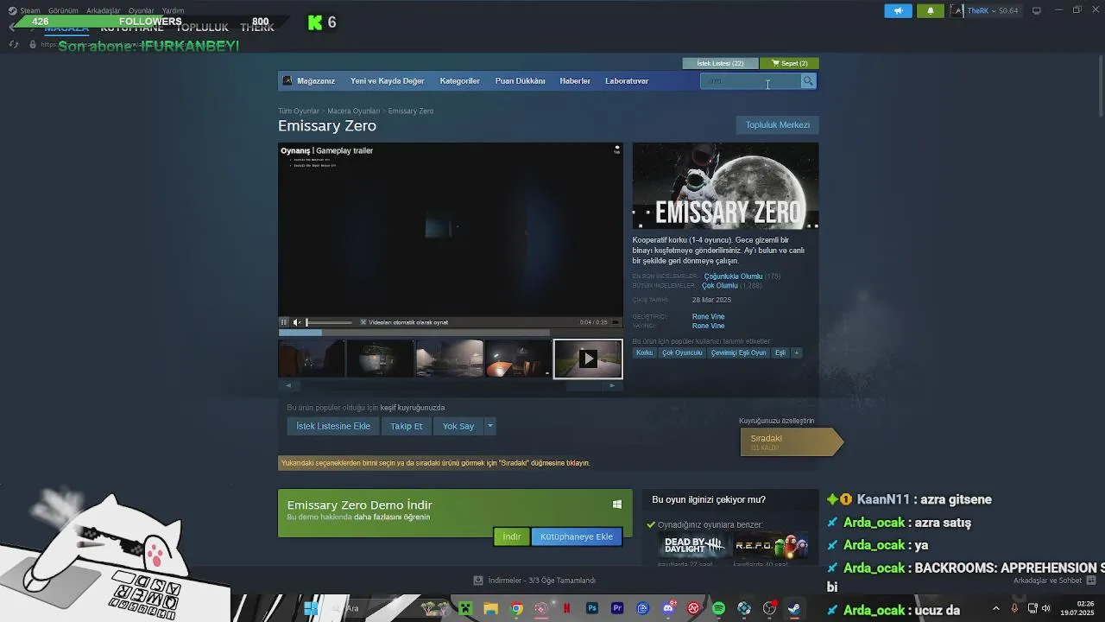This screenshot has width=1105, height=622.
Task: Open Discord from the taskbar
Action: 668,608
